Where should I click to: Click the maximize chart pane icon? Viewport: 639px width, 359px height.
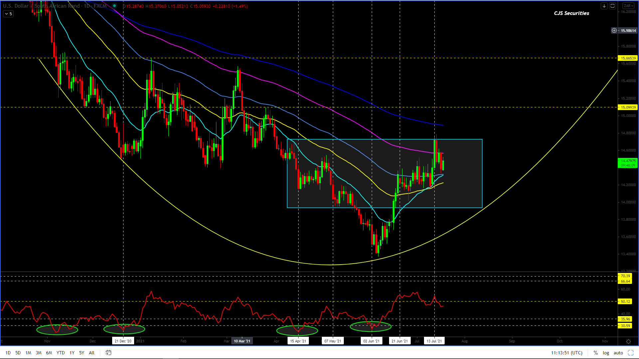pyautogui.click(x=612, y=6)
